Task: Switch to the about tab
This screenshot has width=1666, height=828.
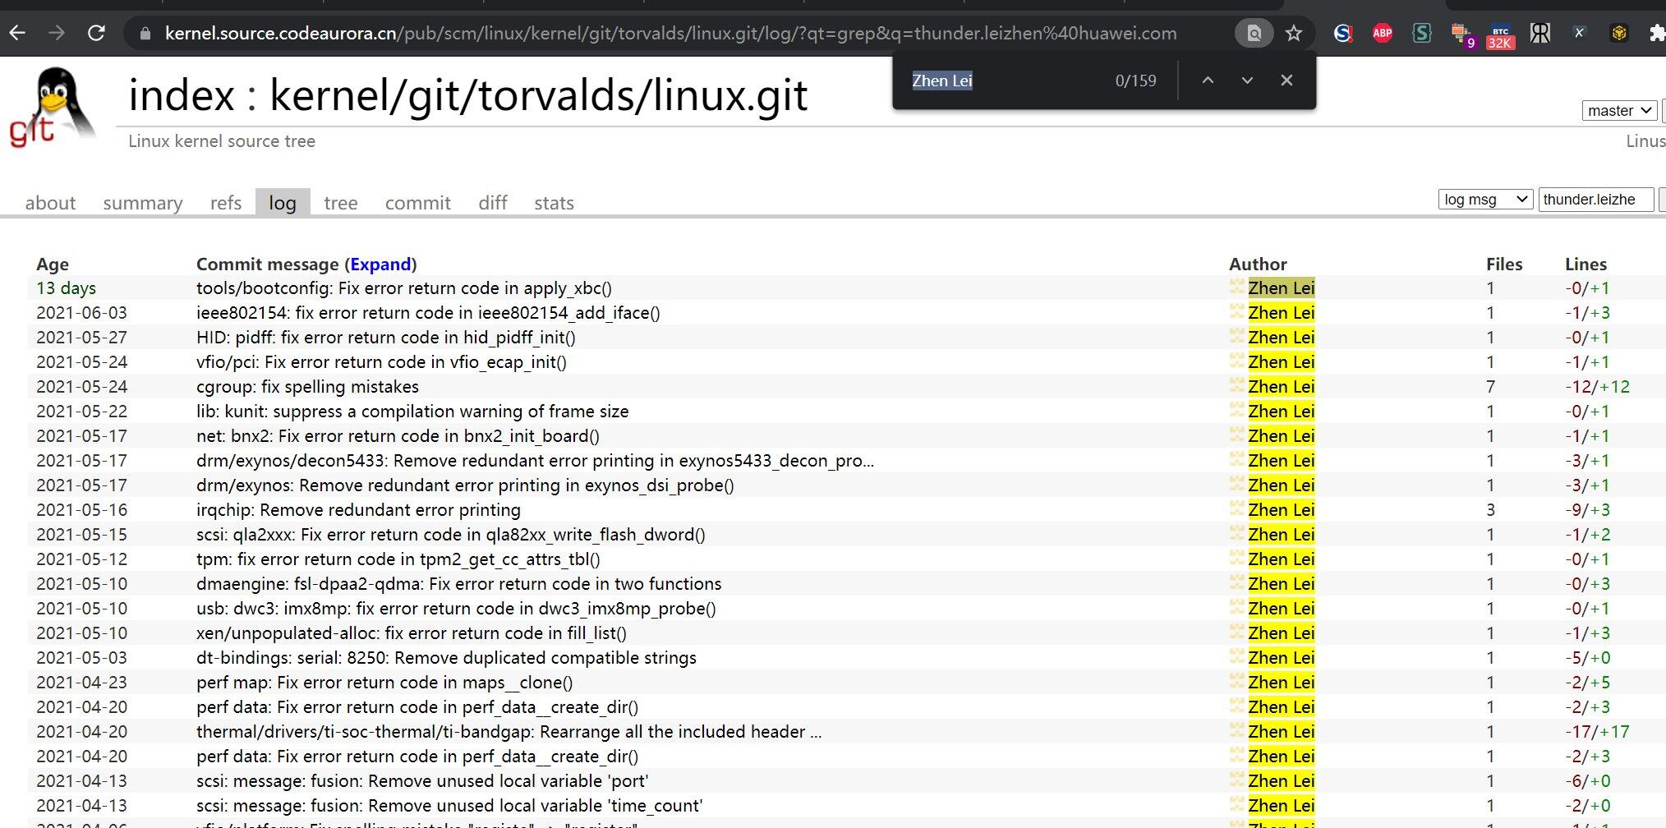Action: click(50, 203)
